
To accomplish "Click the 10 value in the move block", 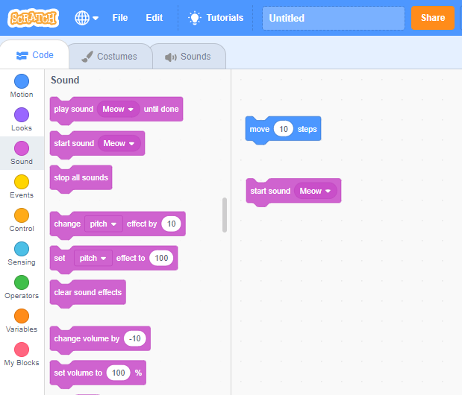I will [x=283, y=129].
